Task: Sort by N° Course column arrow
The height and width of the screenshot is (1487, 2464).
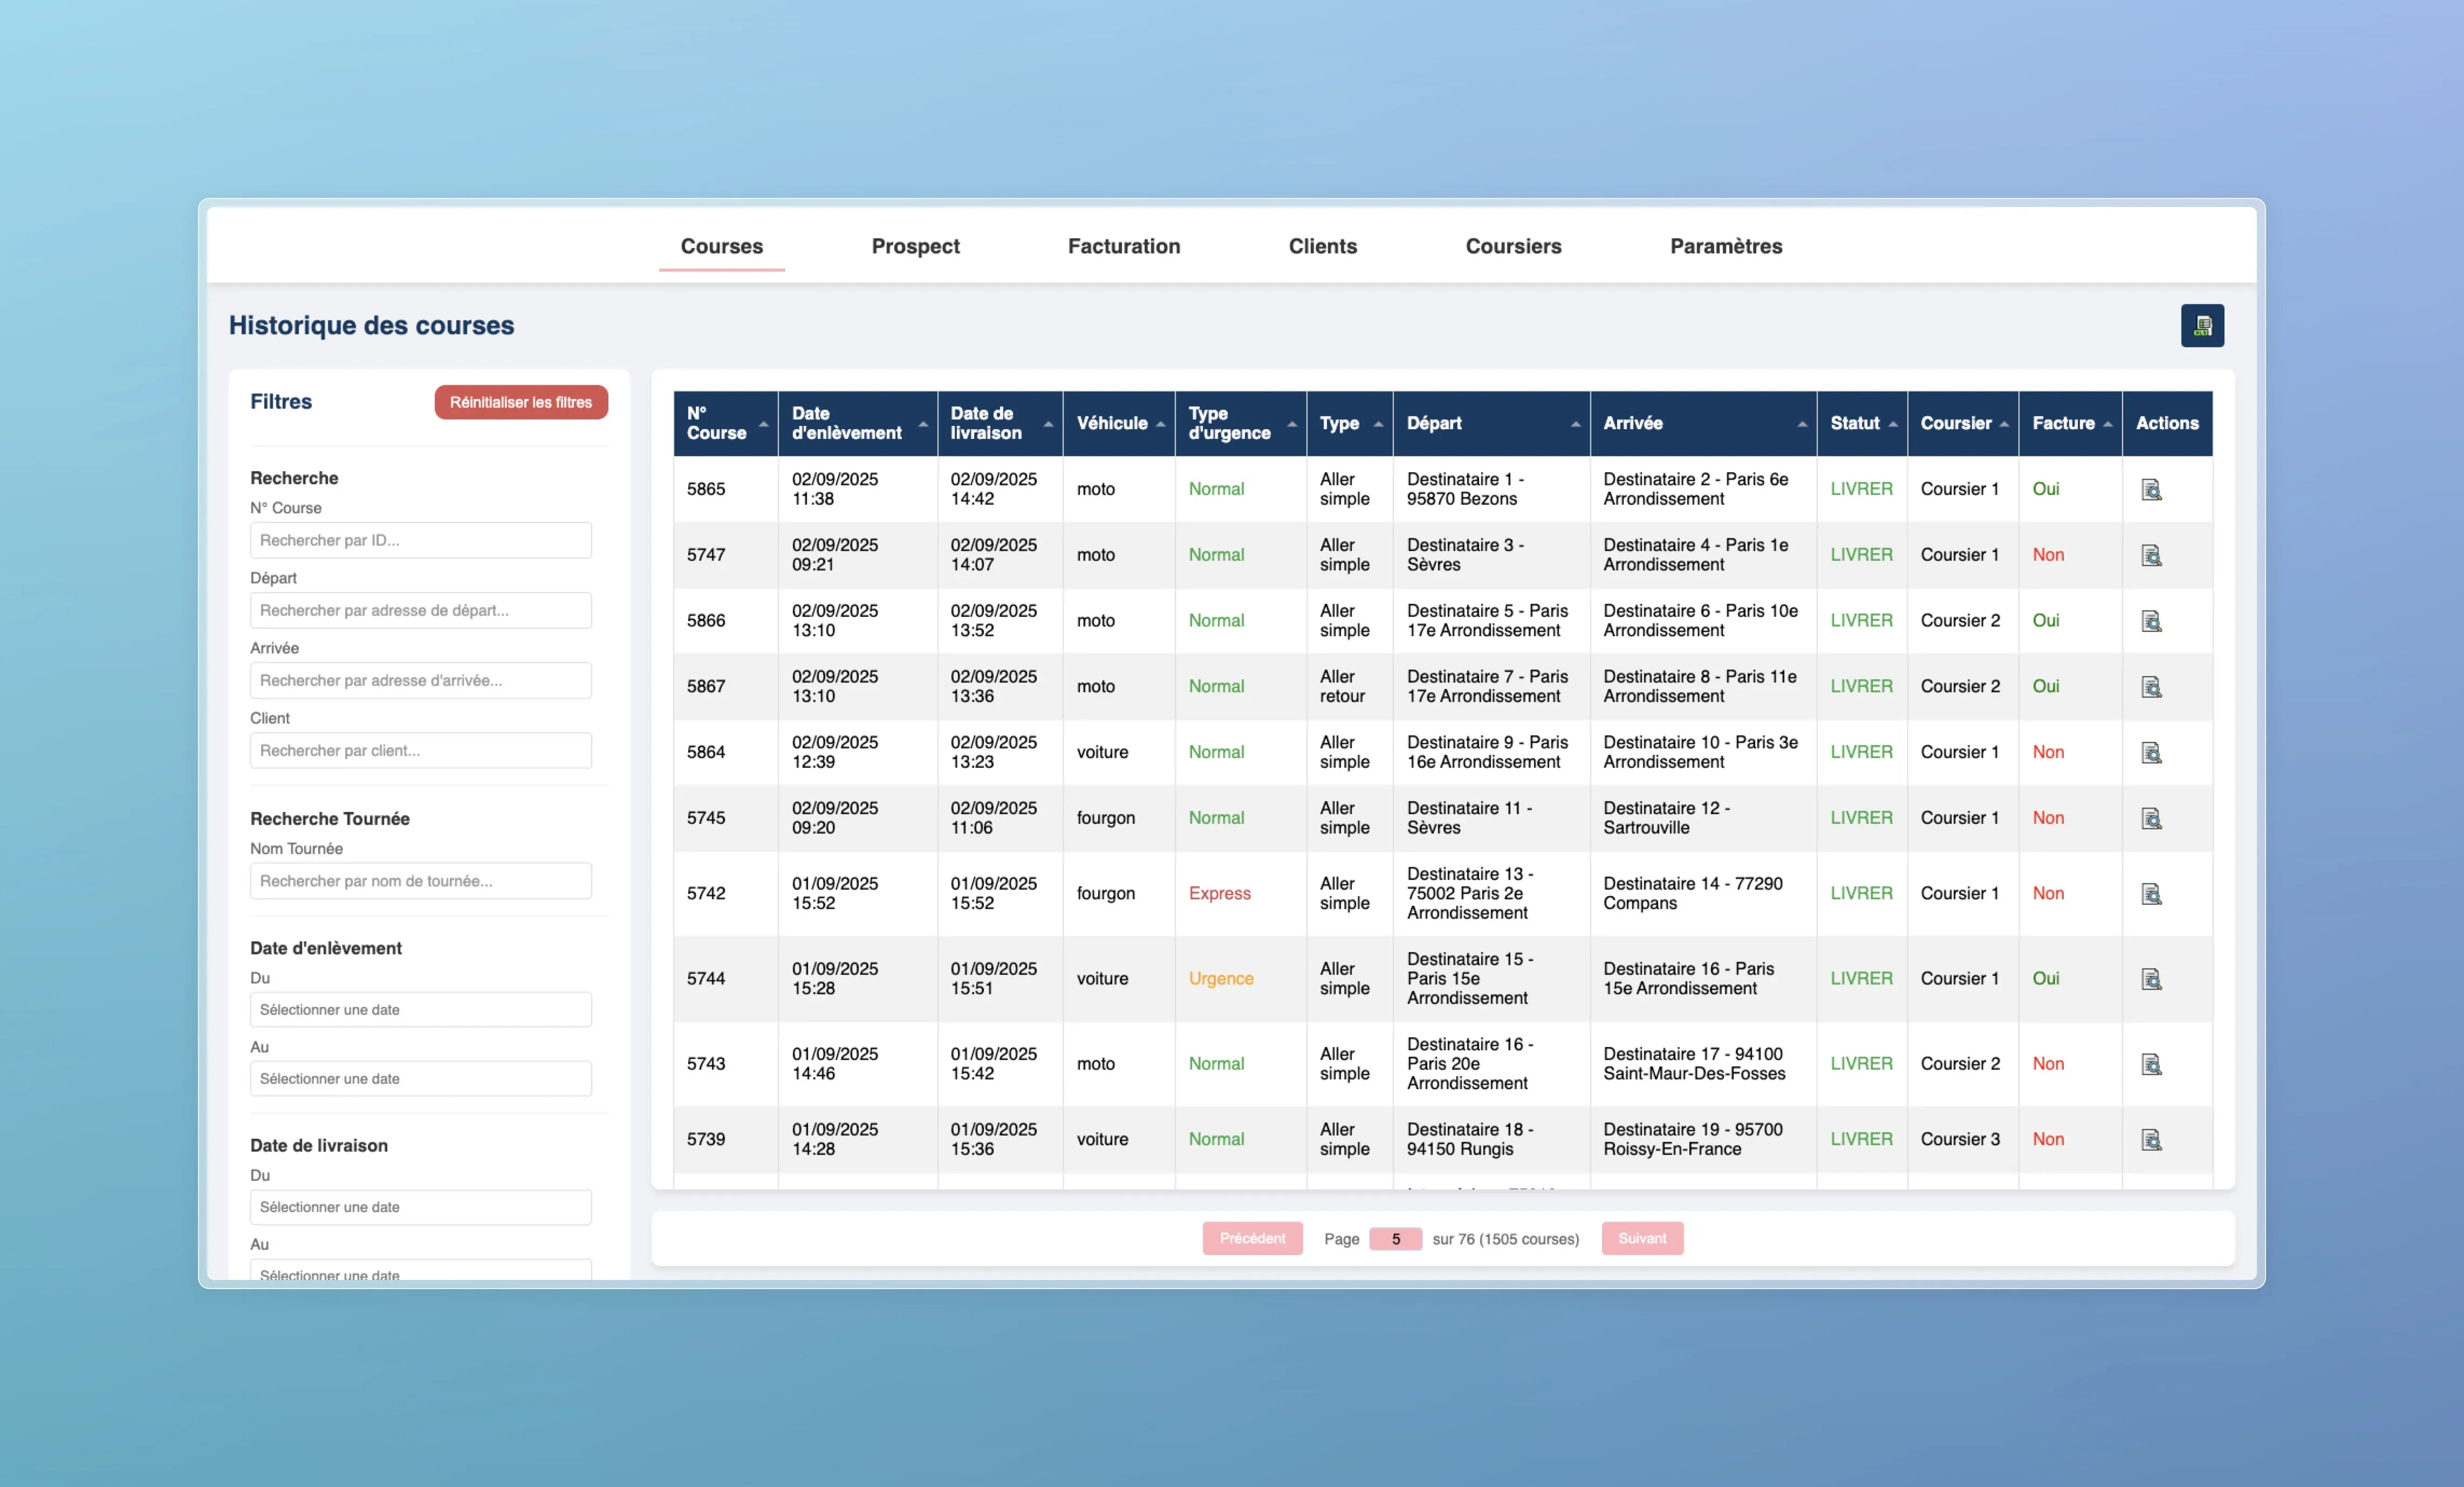Action: tap(763, 424)
